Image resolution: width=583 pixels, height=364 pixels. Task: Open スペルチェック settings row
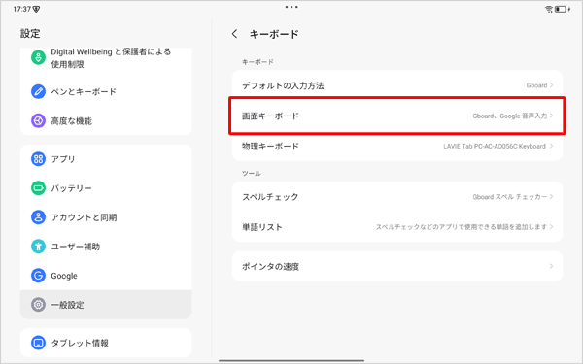click(397, 197)
